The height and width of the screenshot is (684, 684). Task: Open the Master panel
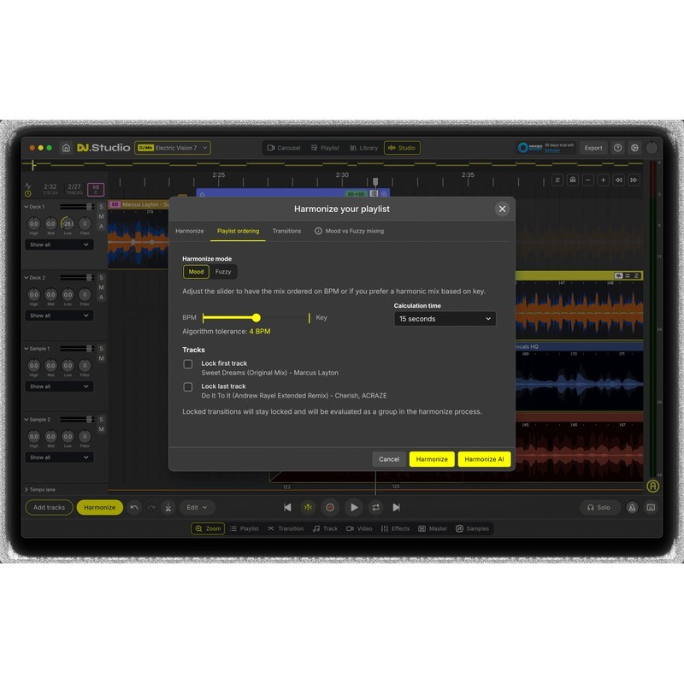pos(439,528)
